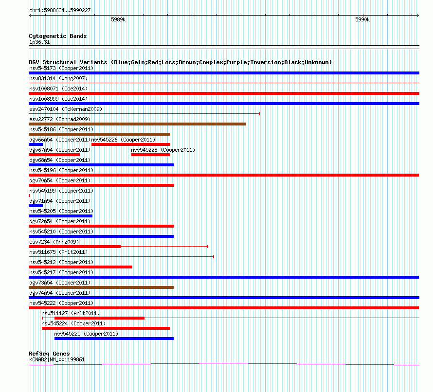Screen dimensions: 433x392
Task: Click the esv7234 (Ahn2009) label
Action: [54, 242]
